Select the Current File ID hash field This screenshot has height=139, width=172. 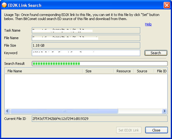coord(100,119)
